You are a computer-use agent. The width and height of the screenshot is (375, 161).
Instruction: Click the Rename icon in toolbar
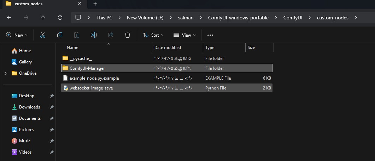(94, 35)
